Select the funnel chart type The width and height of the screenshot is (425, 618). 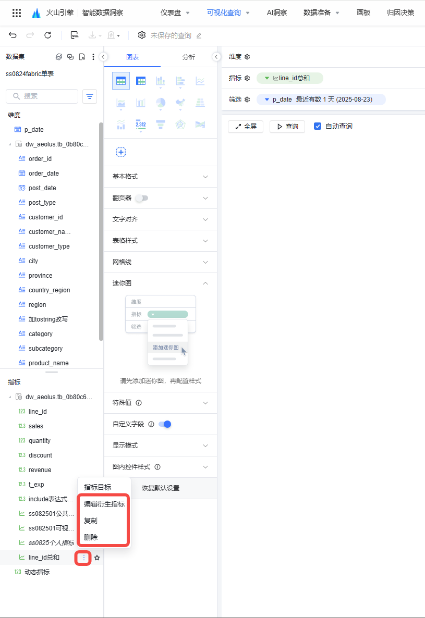161,125
